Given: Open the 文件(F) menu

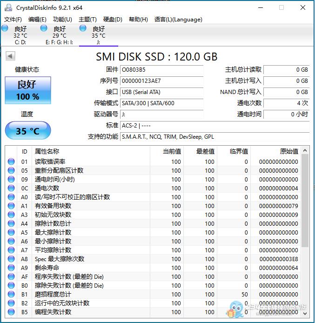Looking at the screenshot, I should [13, 20].
